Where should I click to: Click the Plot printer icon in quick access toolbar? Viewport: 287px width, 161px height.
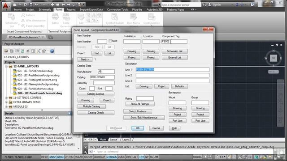[x=52, y=4]
